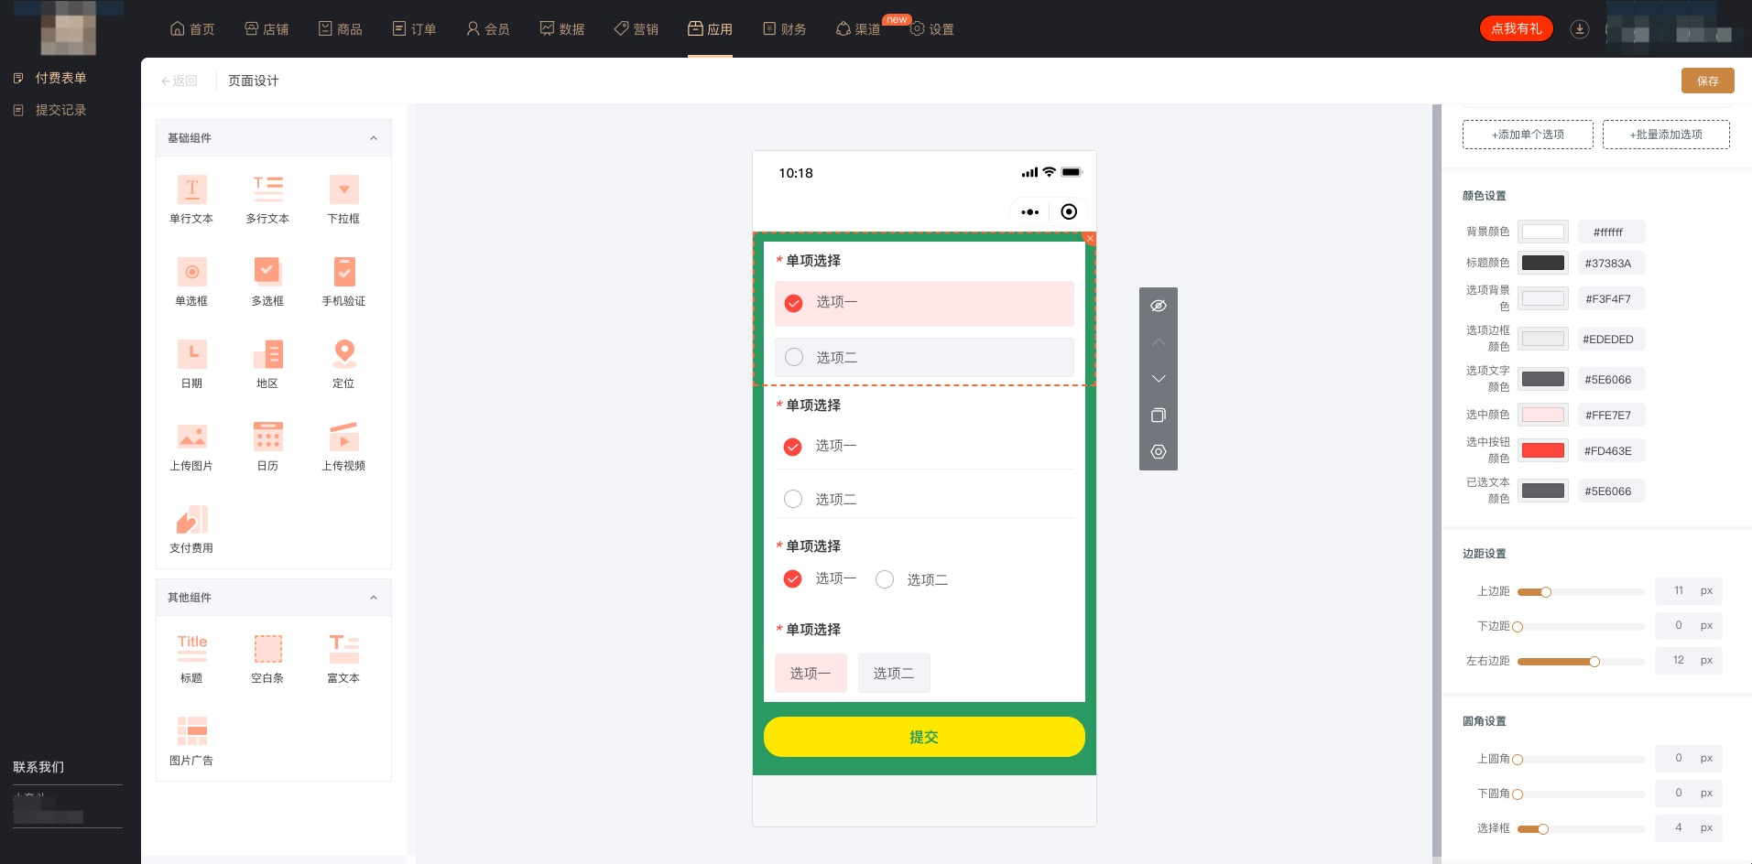Viewport: 1752px width, 864px height.
Task: Choose the gray 选项二 button option
Action: 894,673
